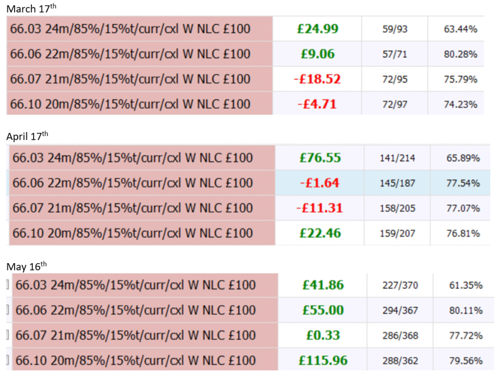This screenshot has height=381, width=500.
Task: Select the 158/205 win ratio cell
Action: tap(397, 208)
